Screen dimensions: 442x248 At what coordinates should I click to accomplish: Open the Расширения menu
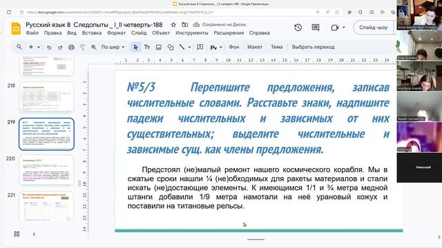(229, 33)
